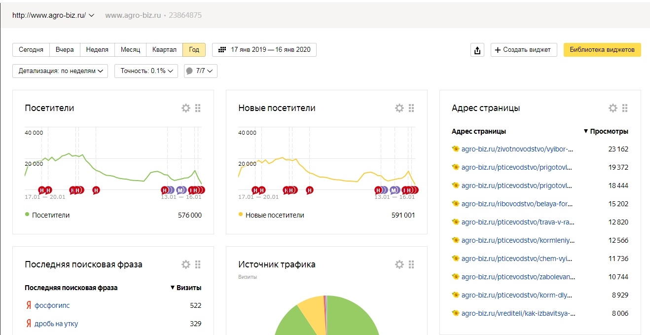Image resolution: width=650 pixels, height=335 pixels.
Task: Click the views value 10 744
Action: click(x=618, y=277)
